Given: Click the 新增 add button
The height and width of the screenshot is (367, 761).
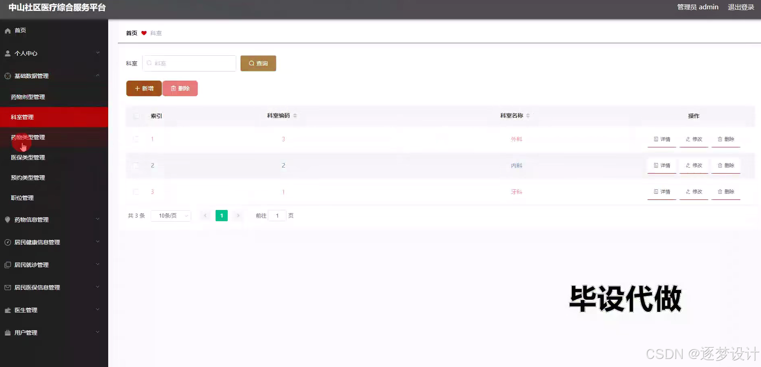Looking at the screenshot, I should pyautogui.click(x=144, y=88).
